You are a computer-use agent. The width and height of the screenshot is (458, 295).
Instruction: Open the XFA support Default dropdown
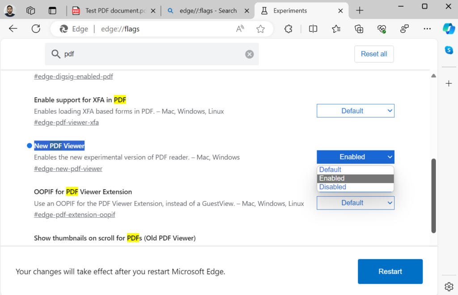(355, 111)
